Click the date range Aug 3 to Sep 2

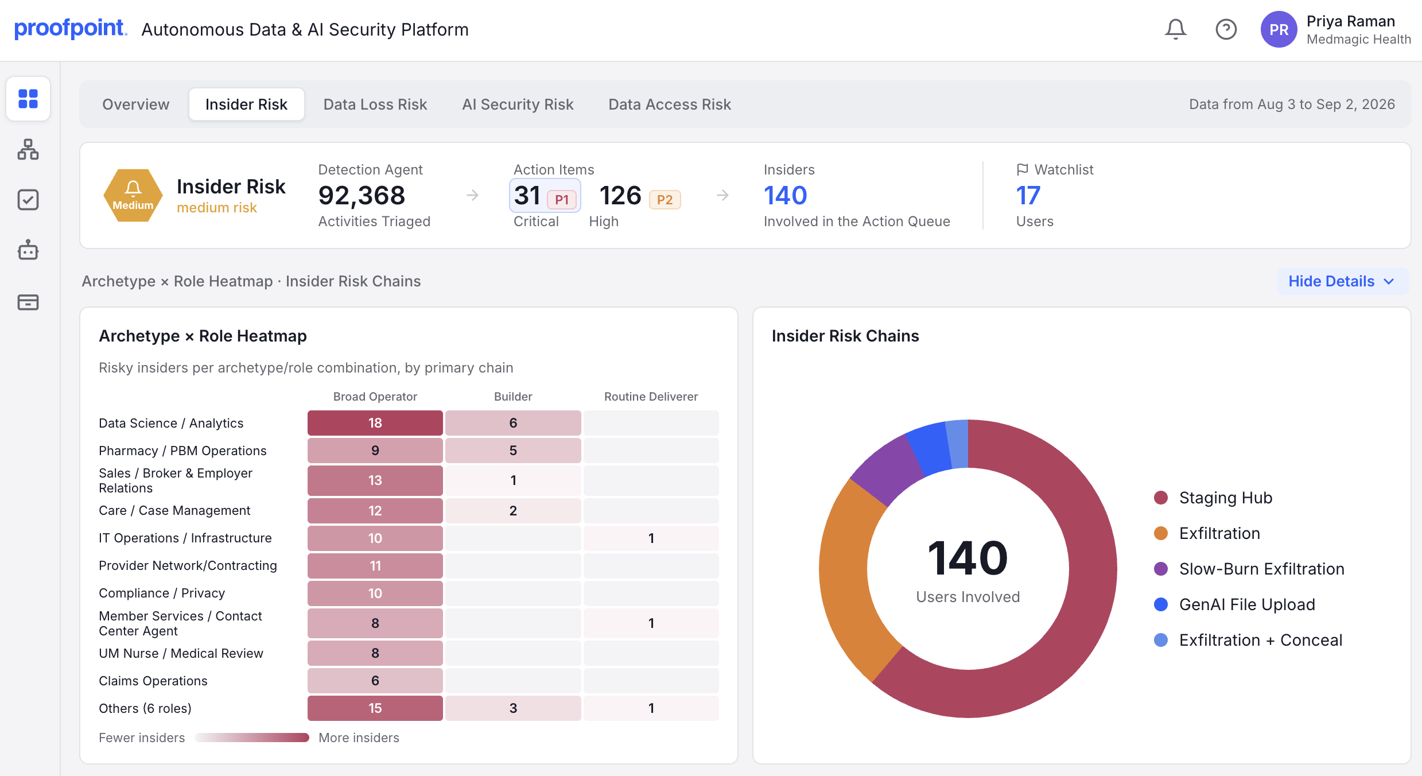click(x=1292, y=104)
